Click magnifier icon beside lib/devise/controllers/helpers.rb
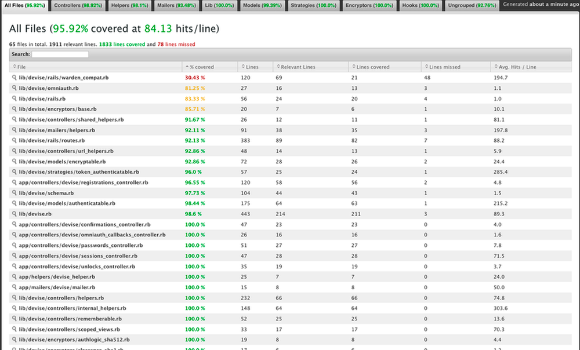Image resolution: width=580 pixels, height=350 pixels. point(14,297)
